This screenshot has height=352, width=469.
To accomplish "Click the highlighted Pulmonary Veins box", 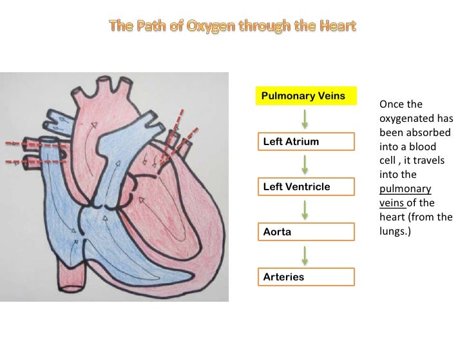I will click(307, 97).
